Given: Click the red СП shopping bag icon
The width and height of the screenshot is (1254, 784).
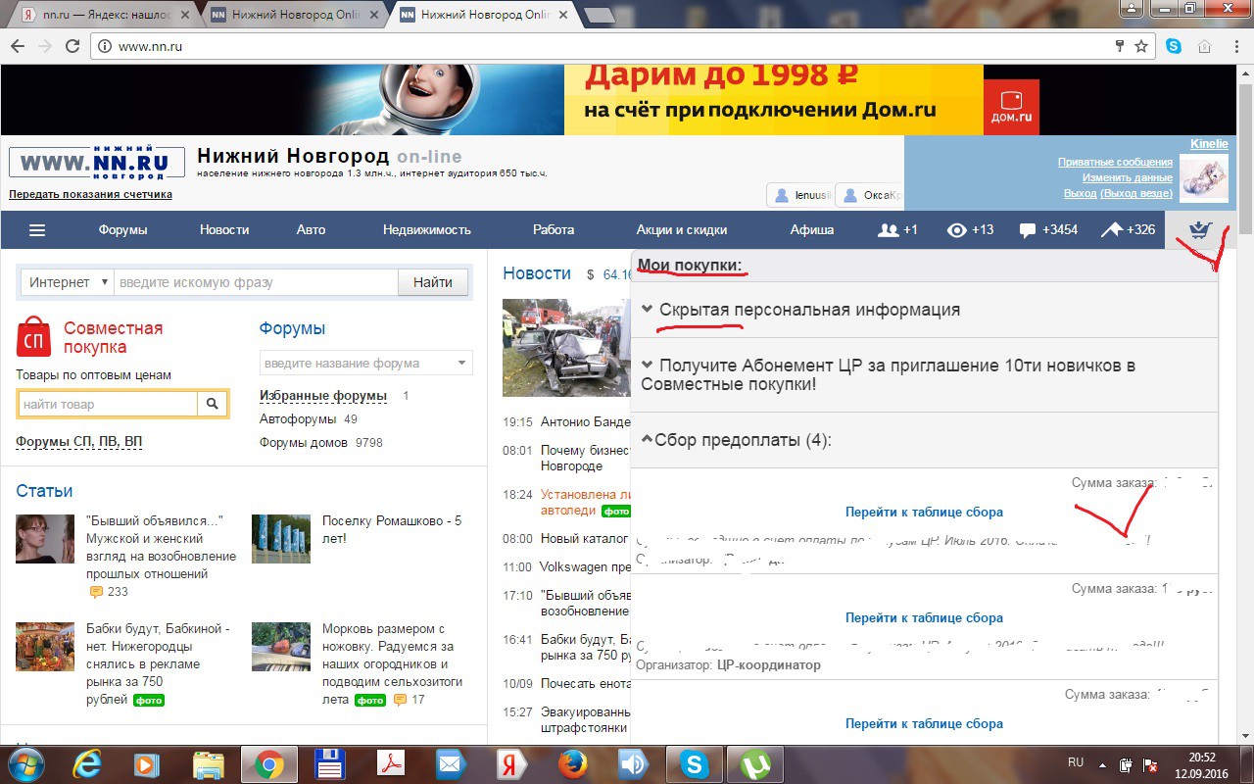Looking at the screenshot, I should (x=33, y=337).
